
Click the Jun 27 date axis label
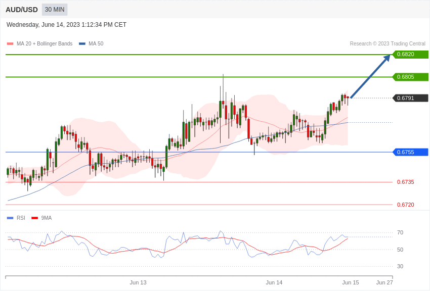point(384,282)
